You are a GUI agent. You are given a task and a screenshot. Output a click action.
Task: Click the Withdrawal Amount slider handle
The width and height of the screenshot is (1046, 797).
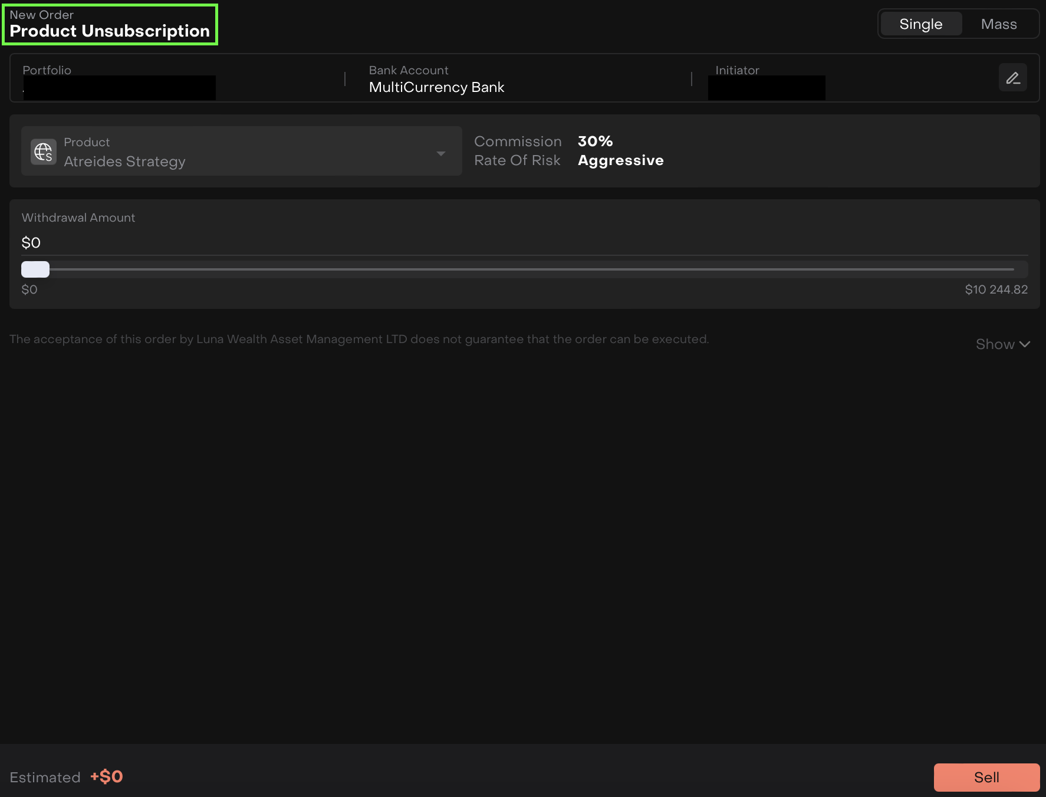[35, 269]
